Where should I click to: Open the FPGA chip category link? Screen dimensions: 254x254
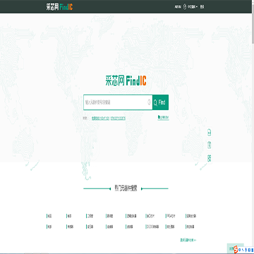pyautogui.click(x=171, y=216)
